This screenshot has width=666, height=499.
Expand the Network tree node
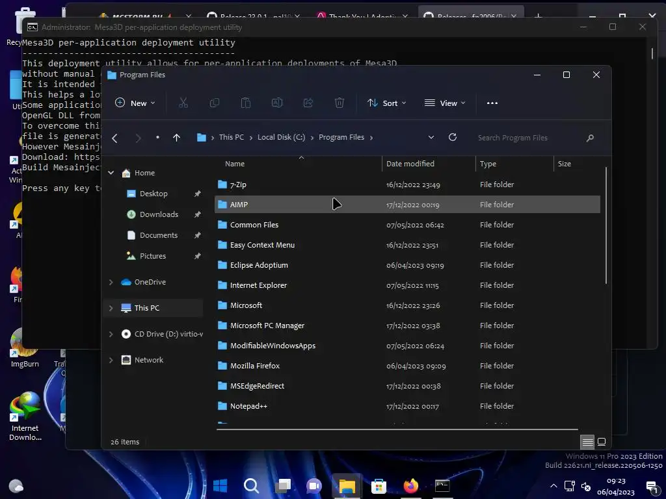click(111, 360)
